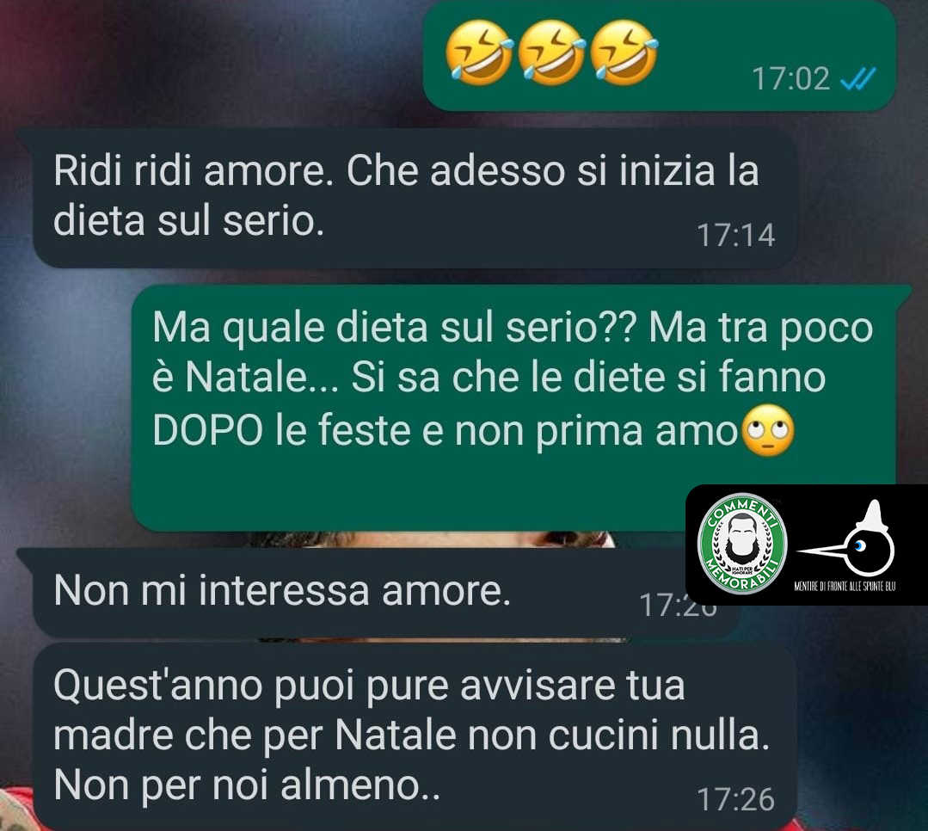Click the 'Mentire di fronte alle spunte blu' caption

point(845,586)
